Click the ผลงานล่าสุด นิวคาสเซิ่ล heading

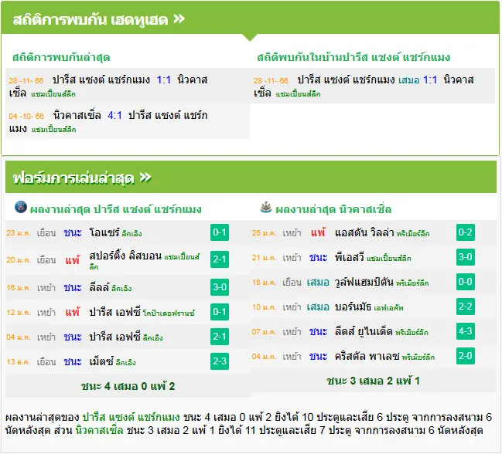pyautogui.click(x=333, y=209)
